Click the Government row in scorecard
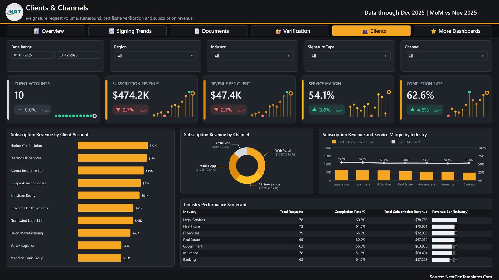This screenshot has height=280, width=499. coord(336,246)
